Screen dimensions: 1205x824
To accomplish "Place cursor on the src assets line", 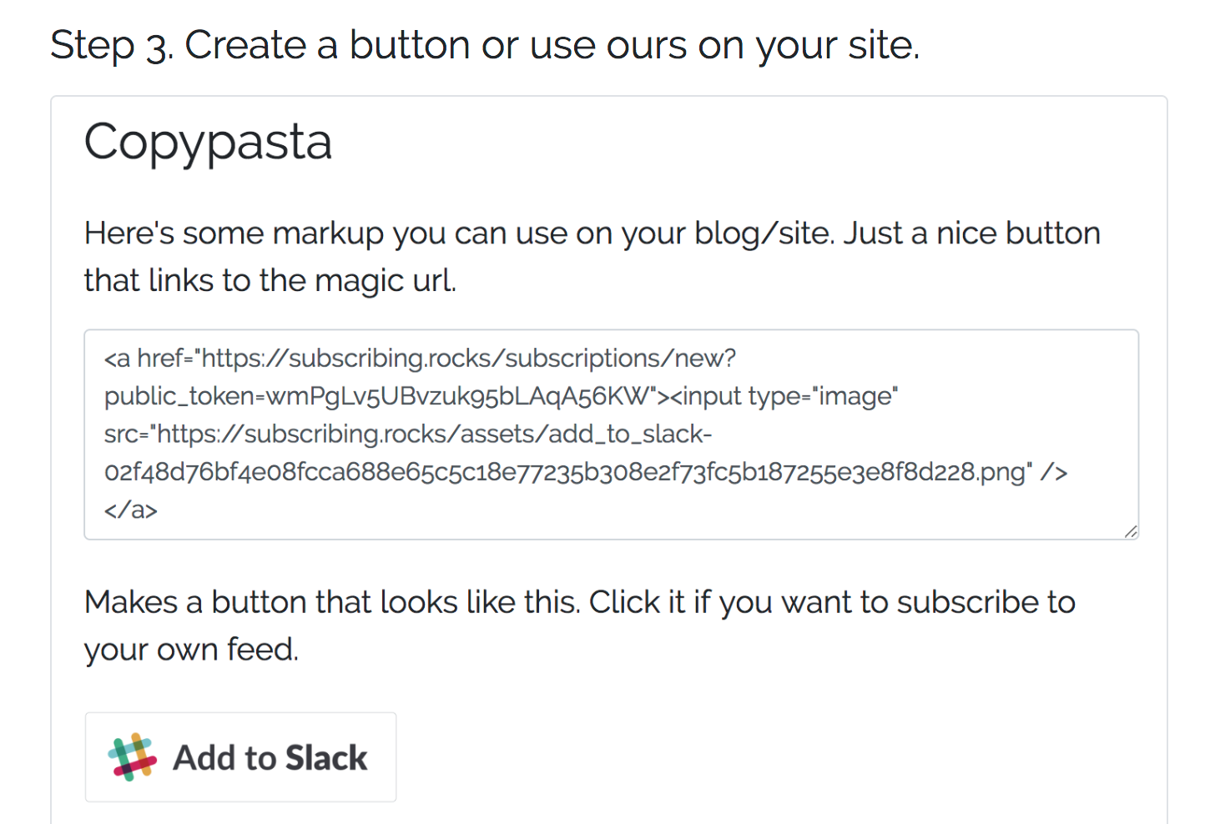I will click(x=408, y=434).
